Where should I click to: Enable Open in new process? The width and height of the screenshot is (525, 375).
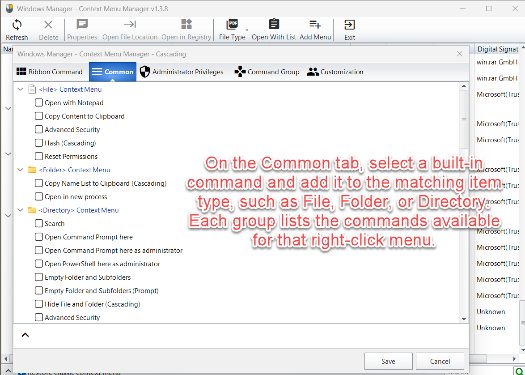pos(39,196)
